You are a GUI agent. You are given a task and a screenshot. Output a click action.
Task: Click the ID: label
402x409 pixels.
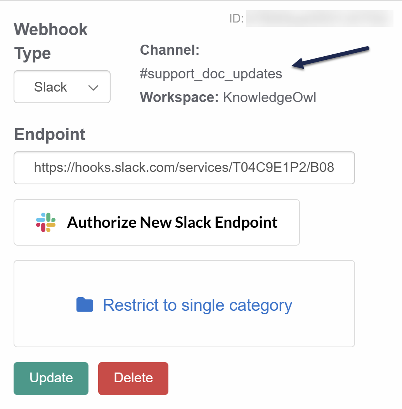236,19
